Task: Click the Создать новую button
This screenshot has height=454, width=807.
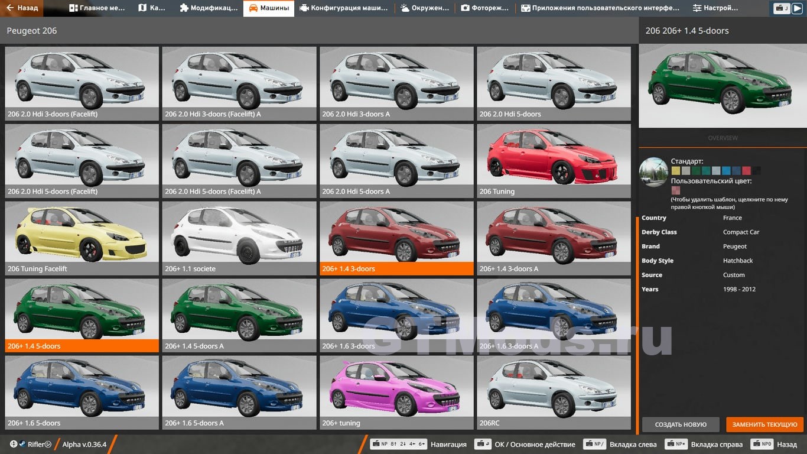Action: pos(681,424)
